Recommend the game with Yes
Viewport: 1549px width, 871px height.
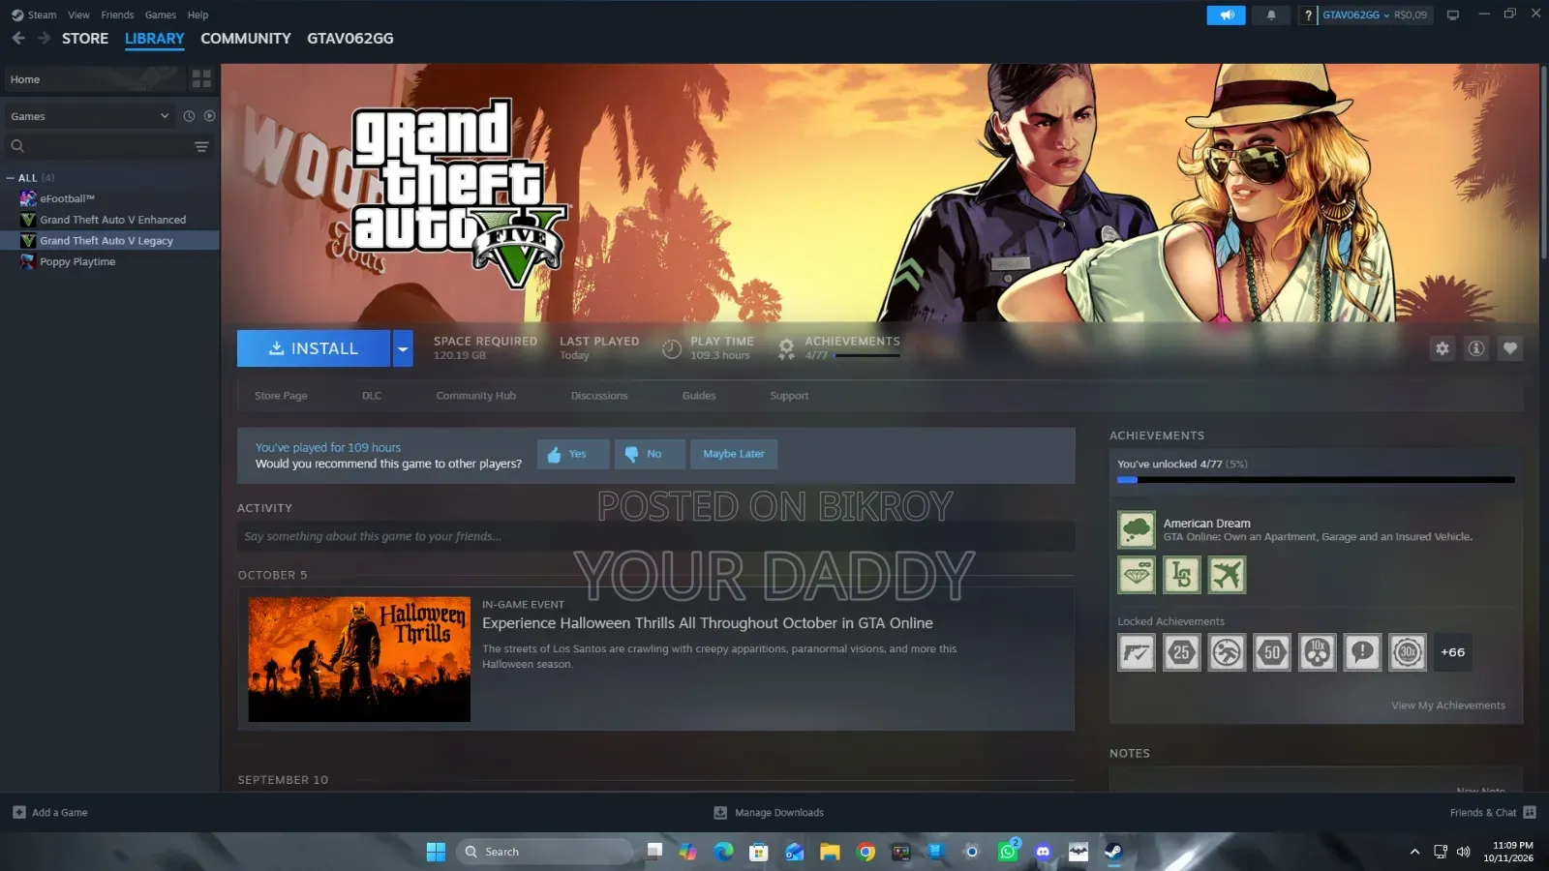(x=573, y=454)
